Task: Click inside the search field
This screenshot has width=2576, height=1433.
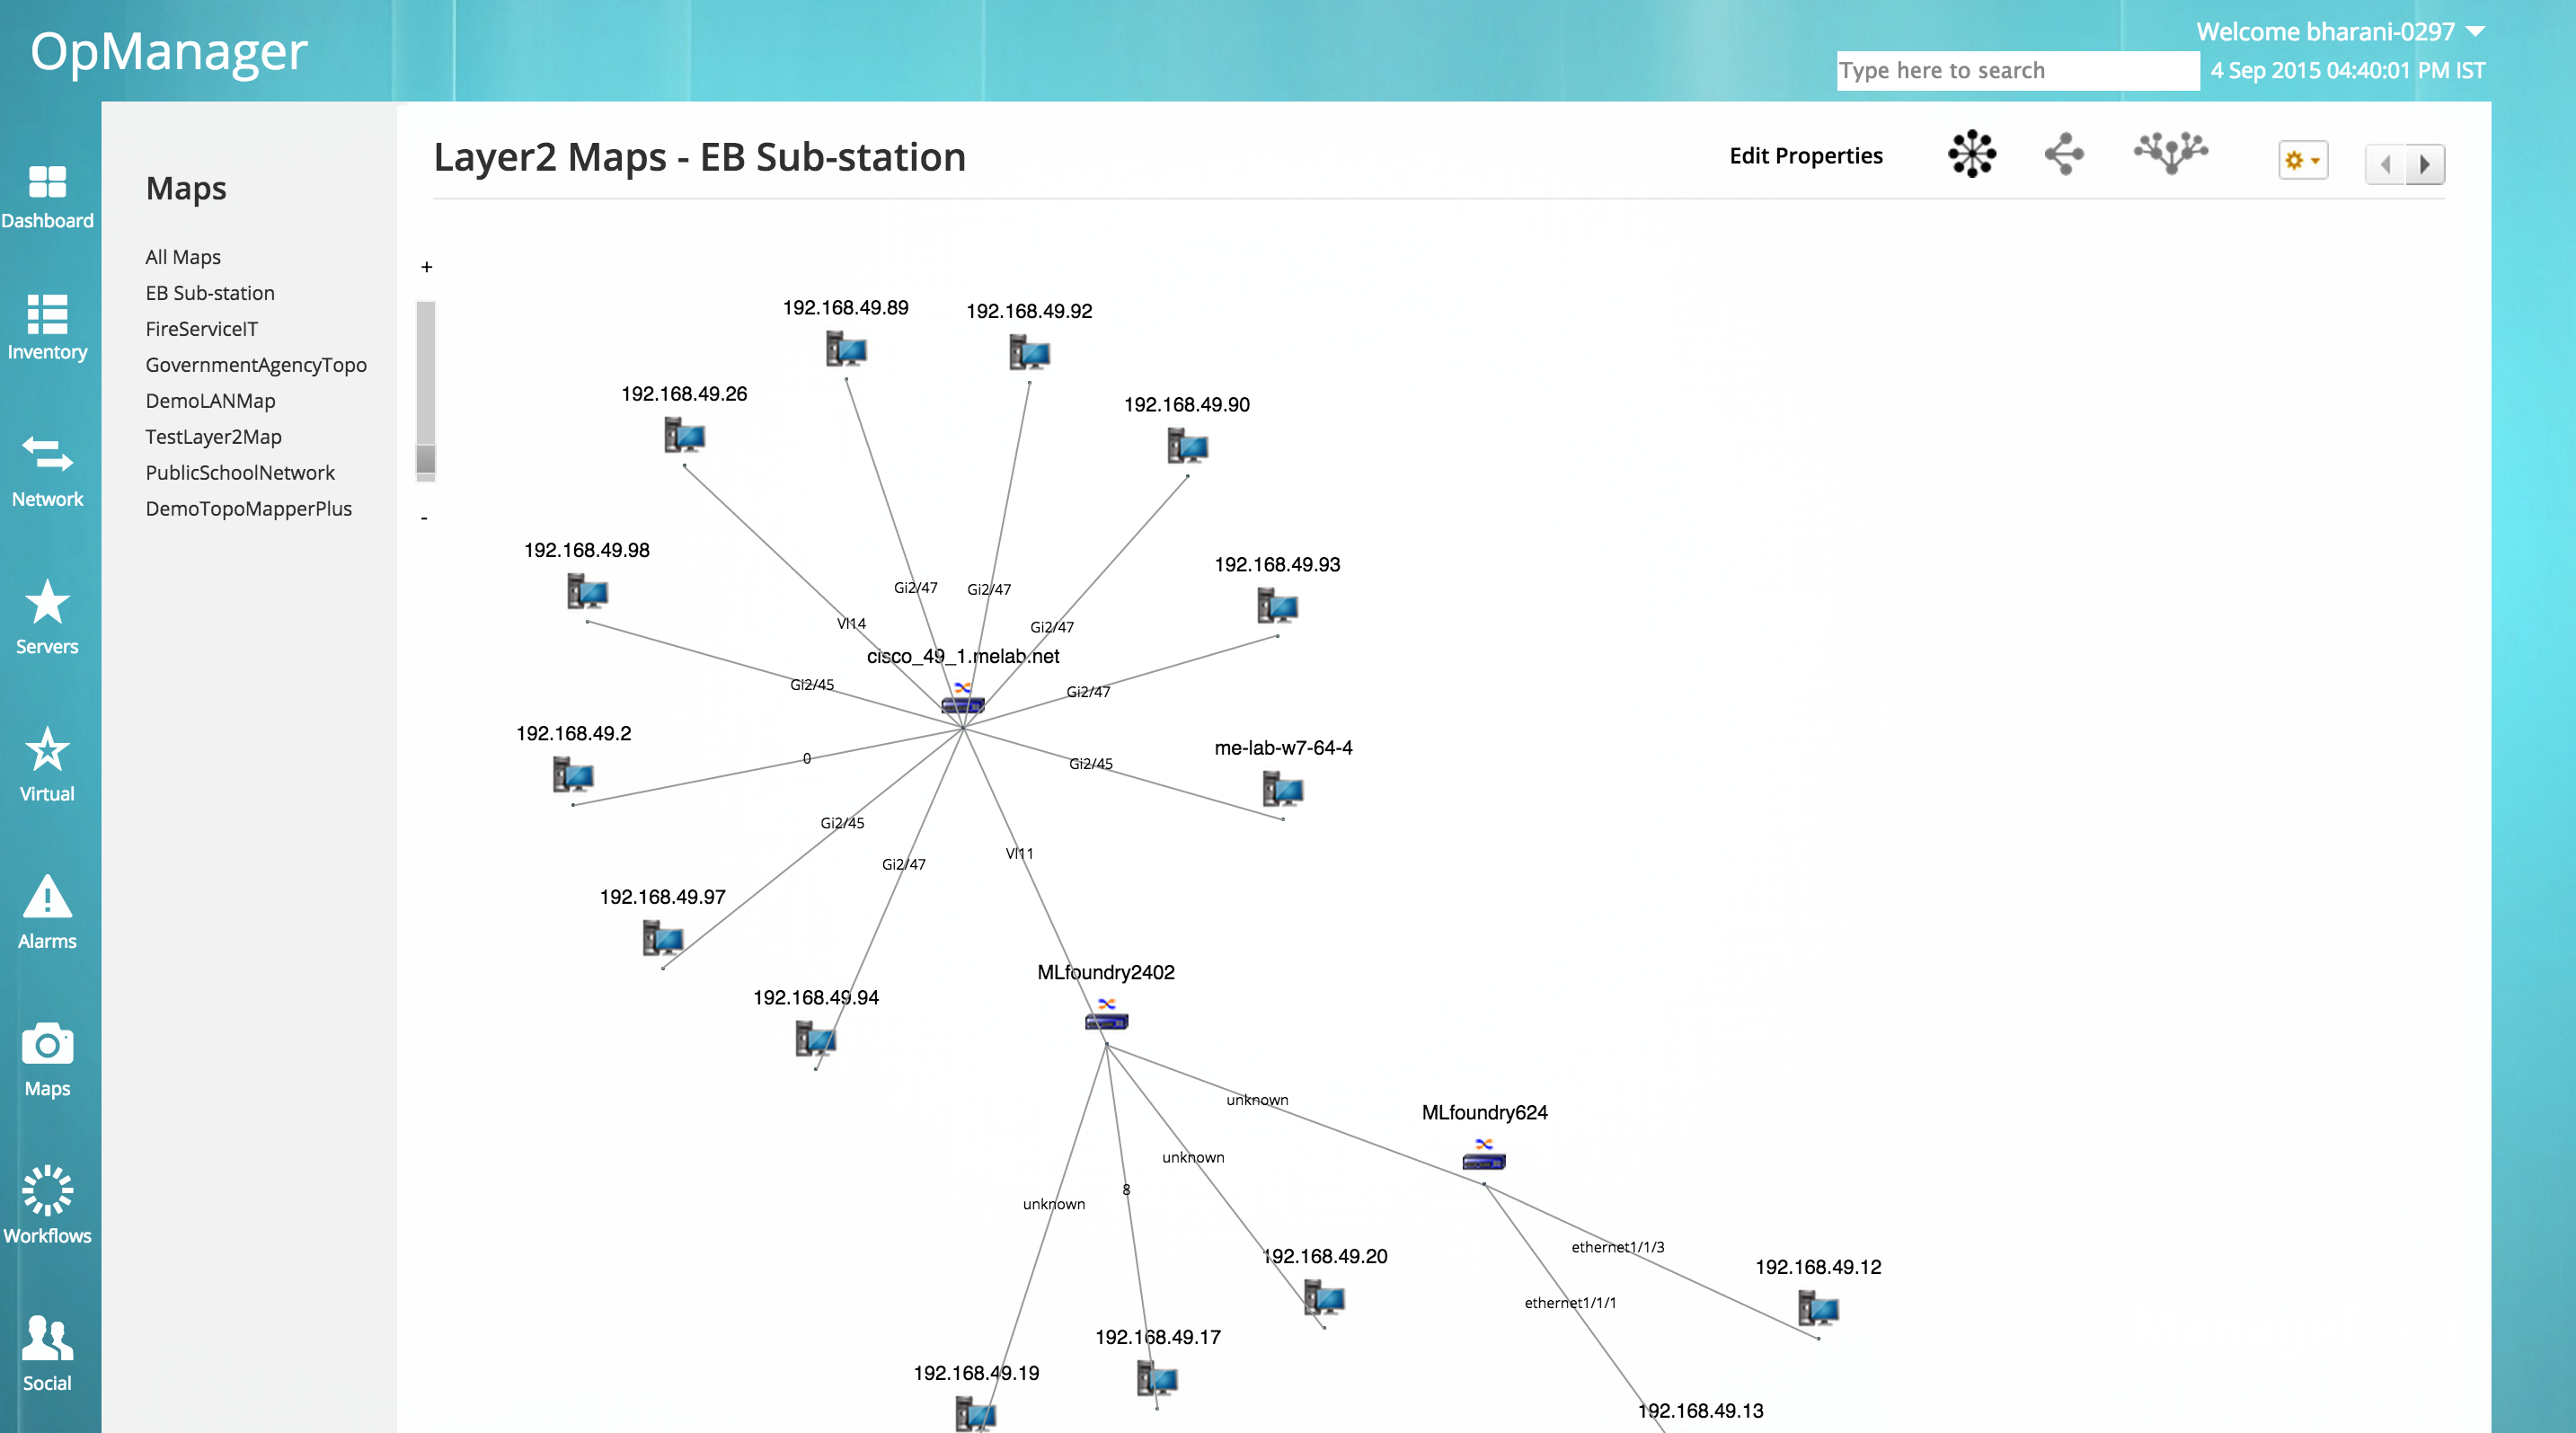Action: pos(2016,70)
